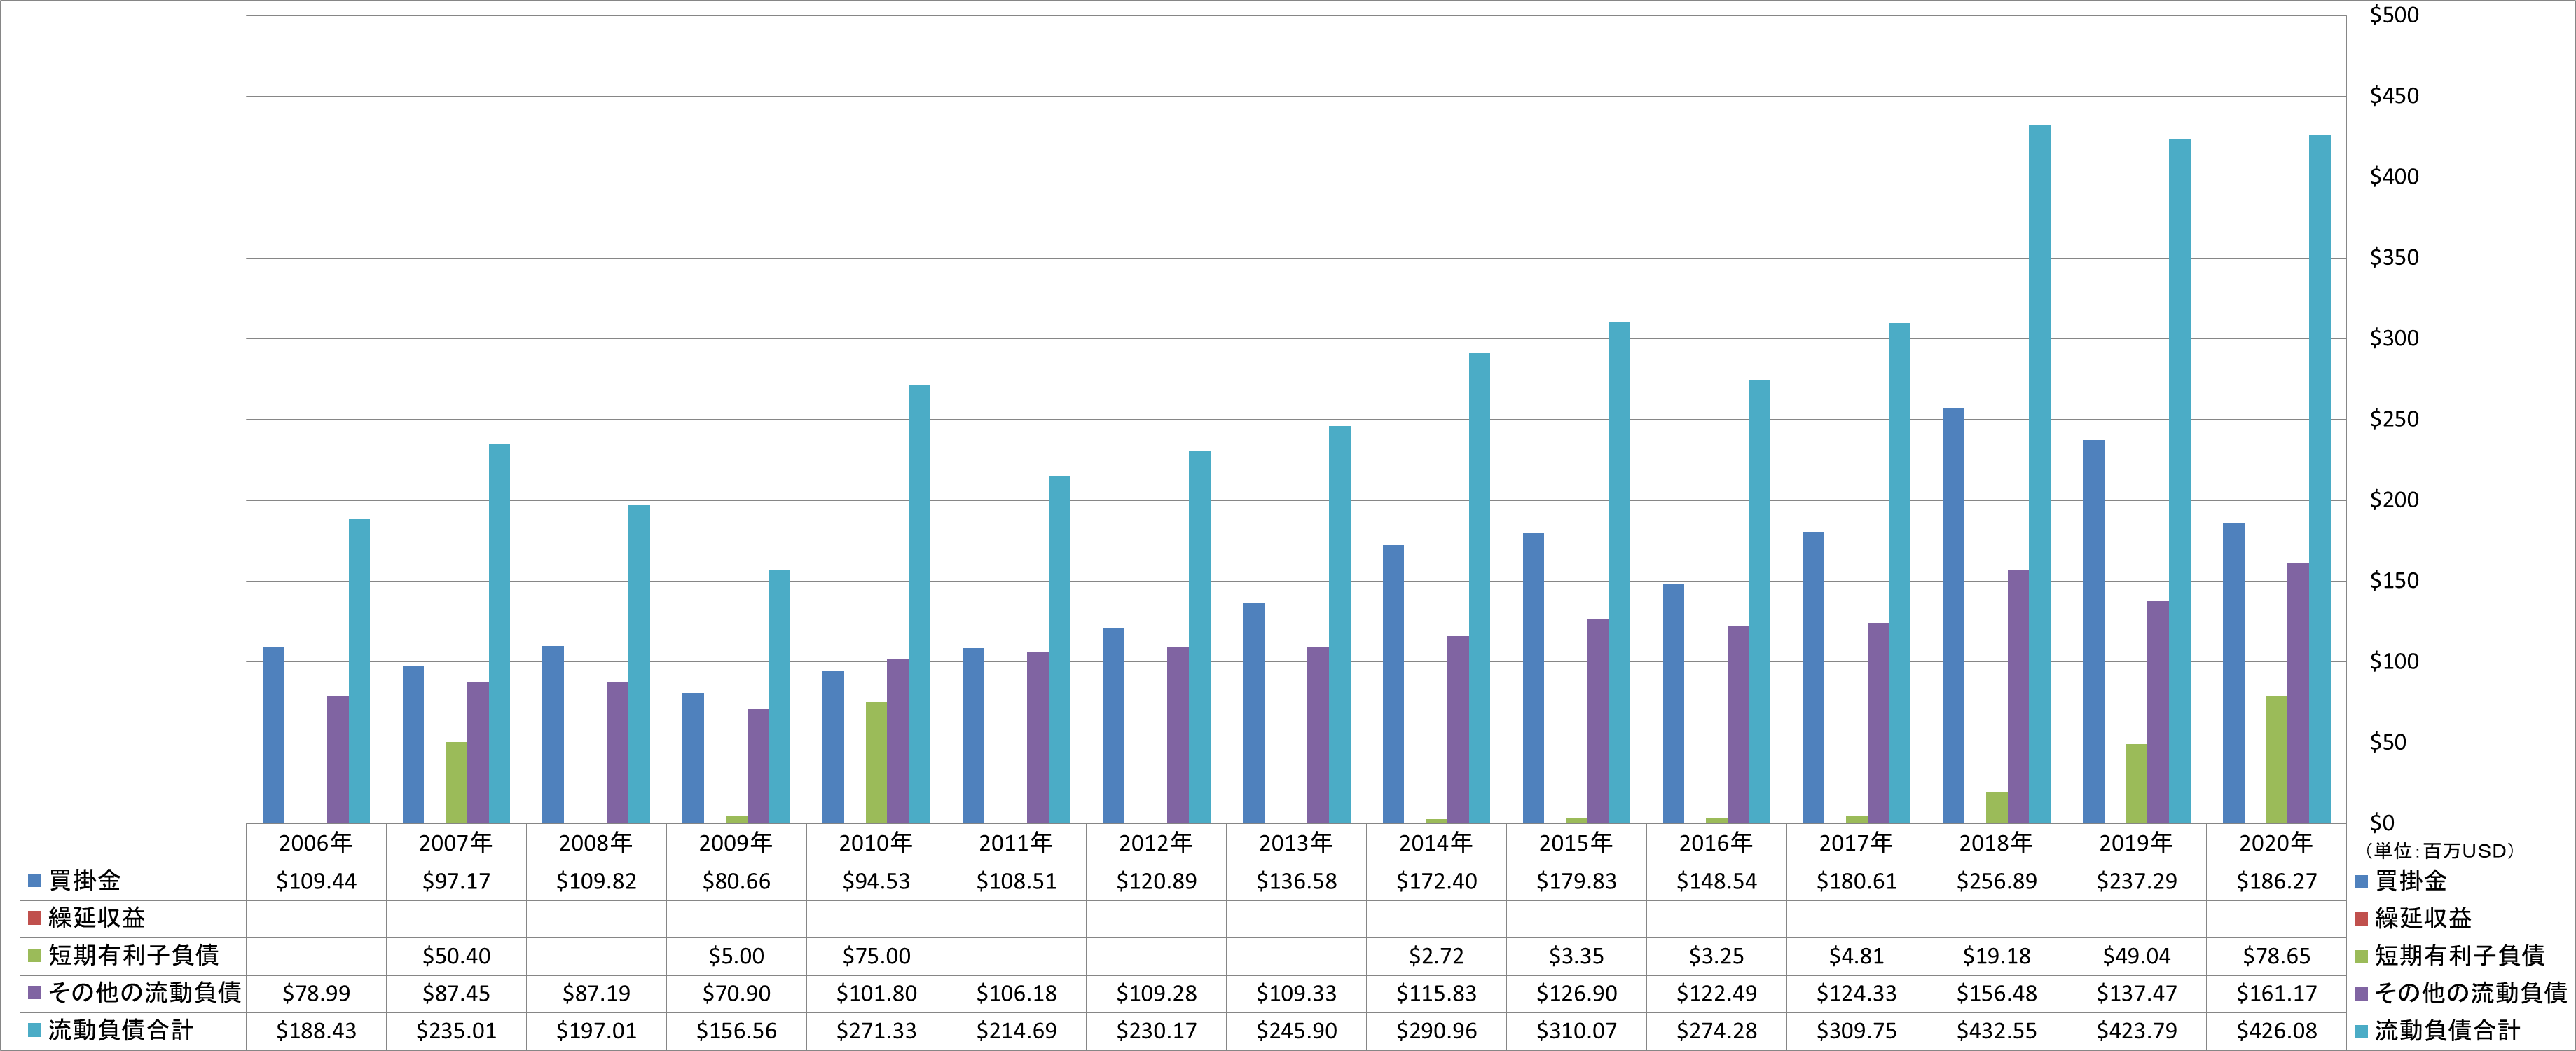Select the $78.65 cell for 2020年
Image resolution: width=2576 pixels, height=1051 pixels.
[x=2276, y=956]
